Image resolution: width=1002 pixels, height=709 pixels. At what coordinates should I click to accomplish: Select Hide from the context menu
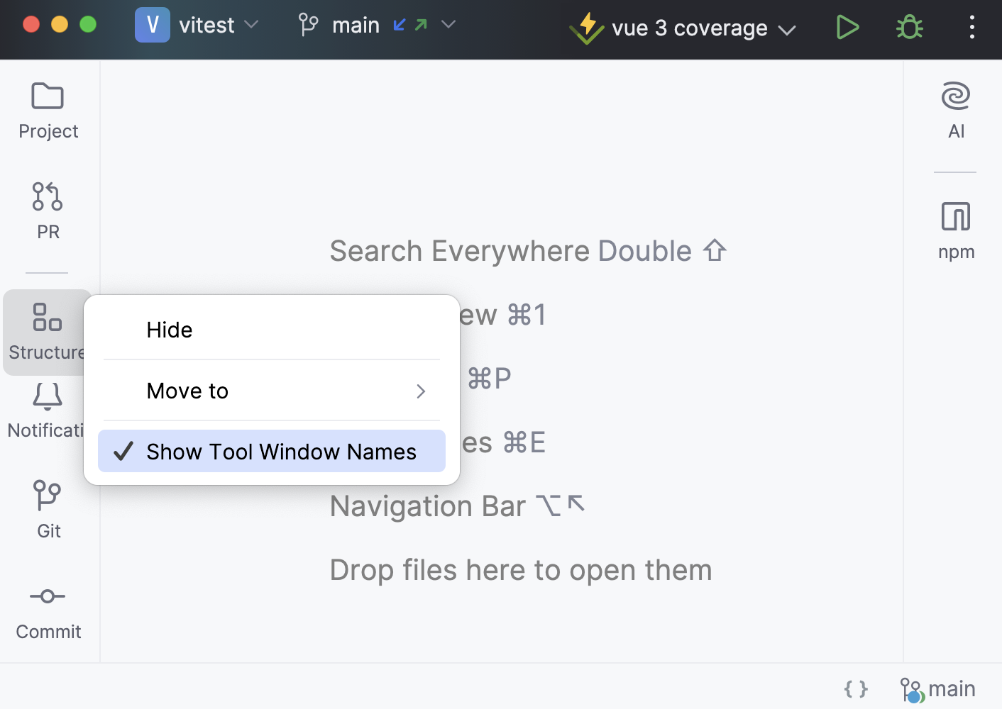pyautogui.click(x=169, y=329)
